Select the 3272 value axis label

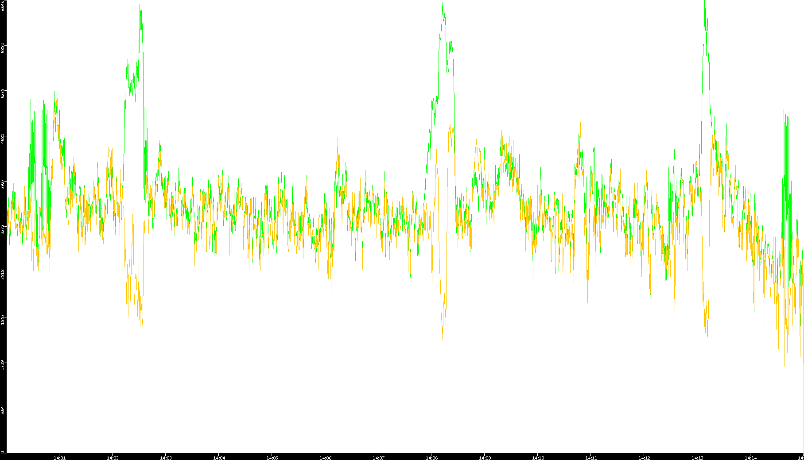[3, 229]
